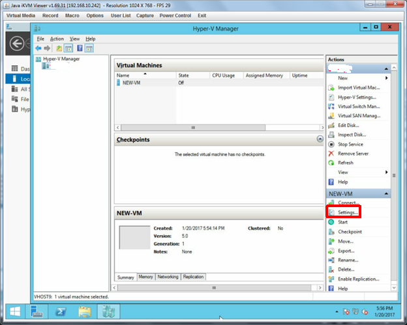Open the Macro menu in iKVM Viewer
The width and height of the screenshot is (407, 325).
72,16
